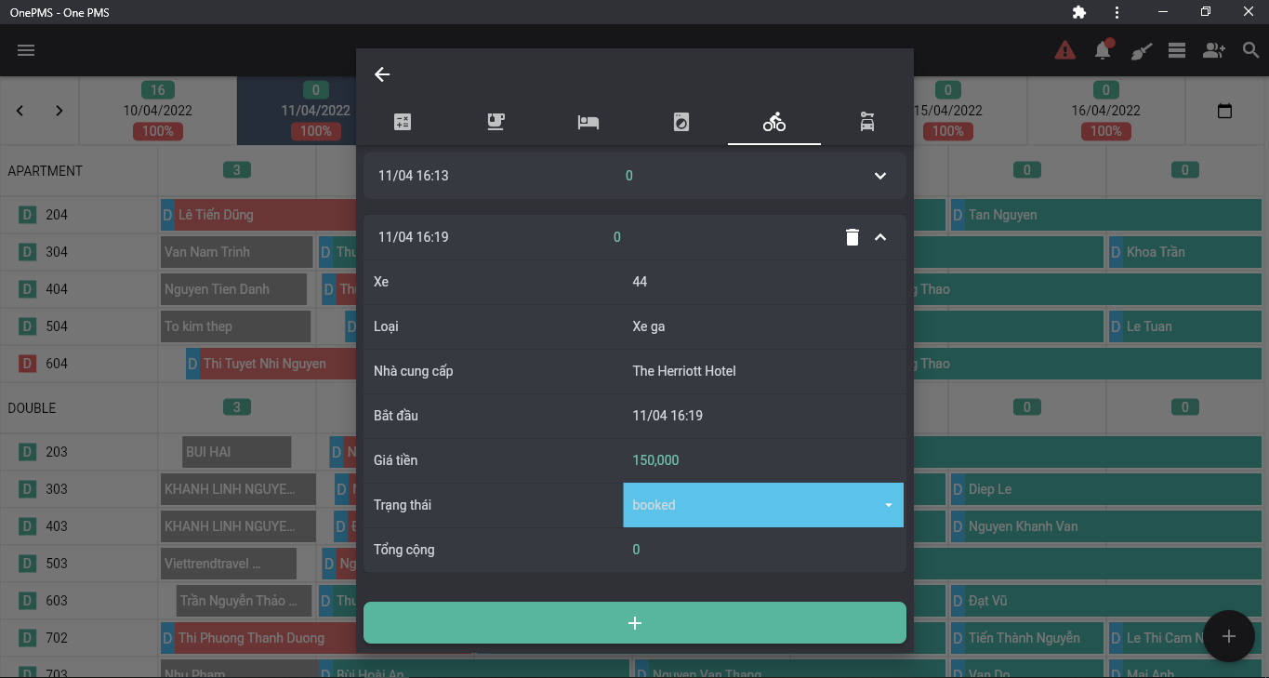Collapse the 11/04 16:19 entry

880,237
